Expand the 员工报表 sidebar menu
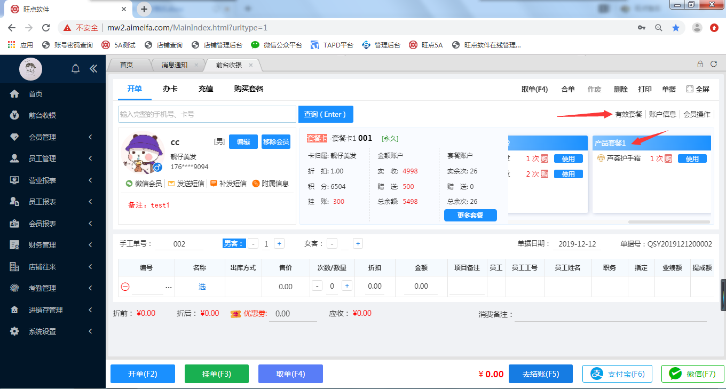Image resolution: width=726 pixels, height=389 pixels. (x=53, y=202)
